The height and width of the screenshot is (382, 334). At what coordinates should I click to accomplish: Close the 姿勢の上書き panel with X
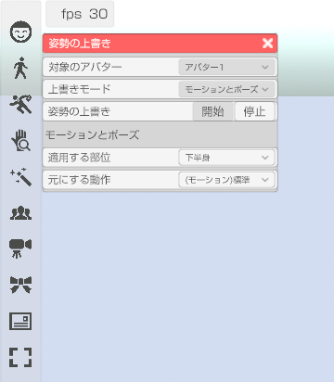pos(267,44)
